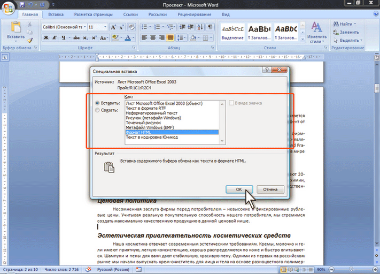Switch to the Ссылки ribbon tab

point(130,14)
